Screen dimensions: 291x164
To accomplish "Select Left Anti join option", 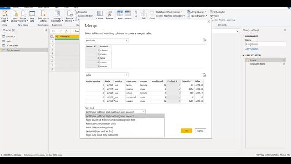I will [125, 131].
